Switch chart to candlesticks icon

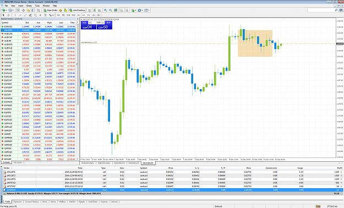point(95,10)
